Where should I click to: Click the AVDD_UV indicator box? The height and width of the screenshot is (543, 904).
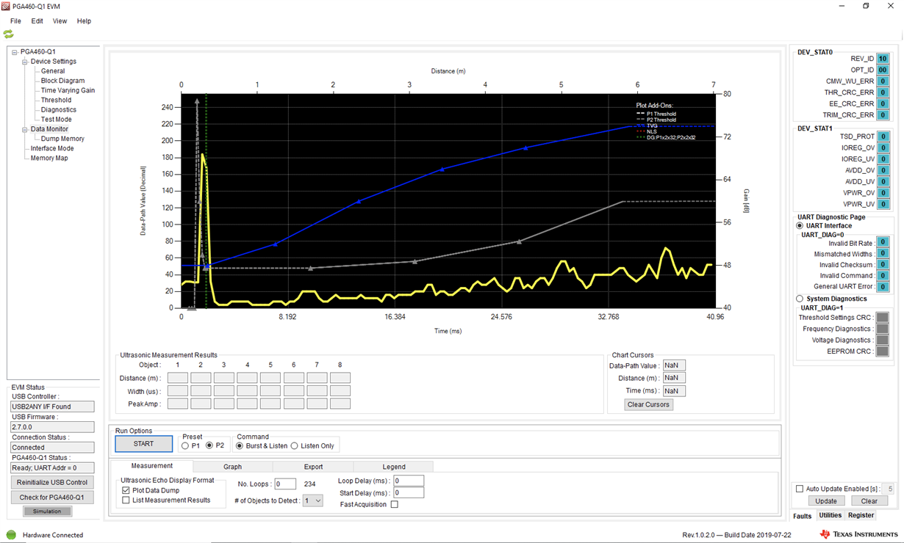coord(883,181)
